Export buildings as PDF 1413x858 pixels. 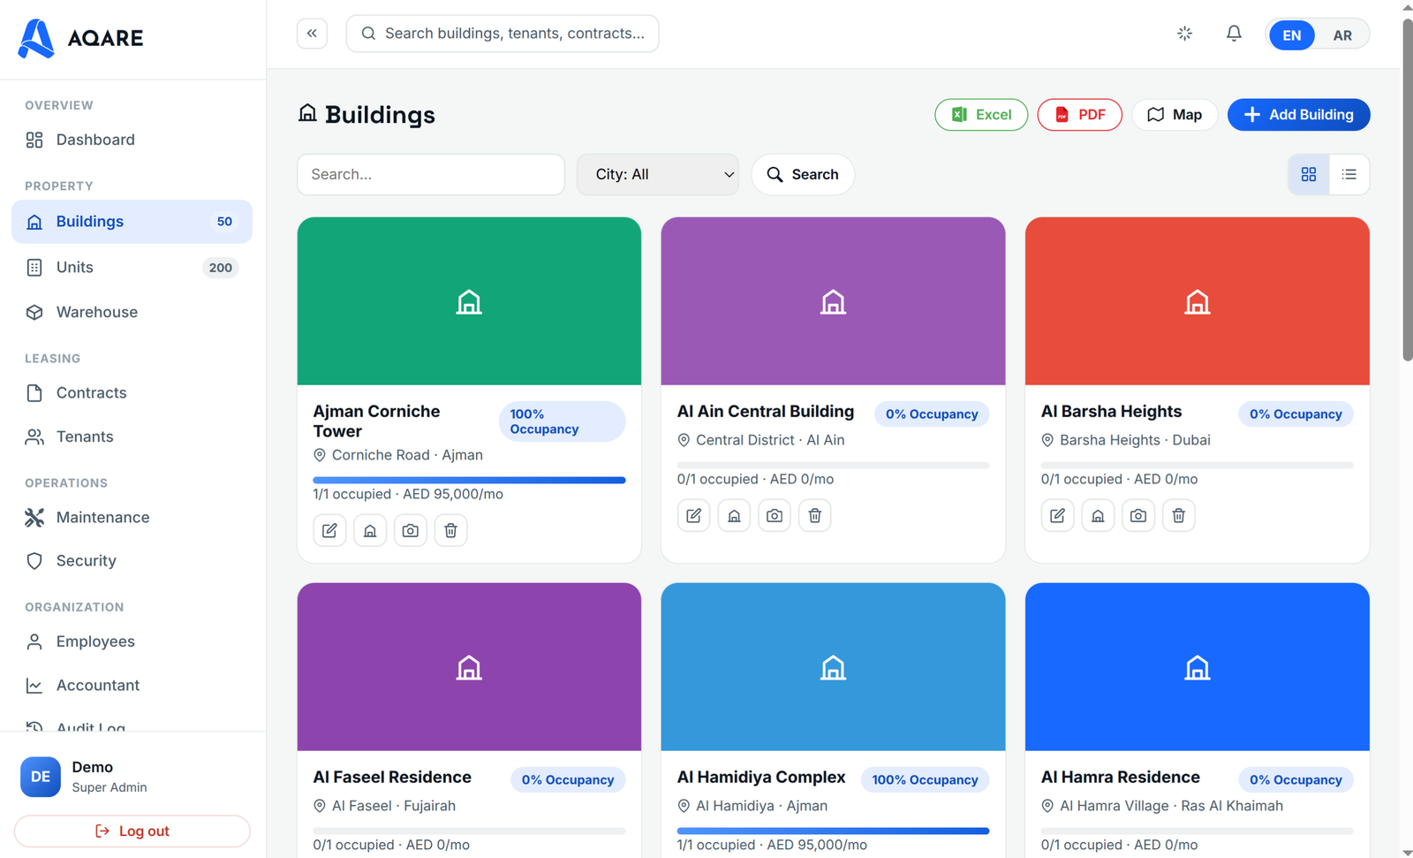tap(1080, 115)
